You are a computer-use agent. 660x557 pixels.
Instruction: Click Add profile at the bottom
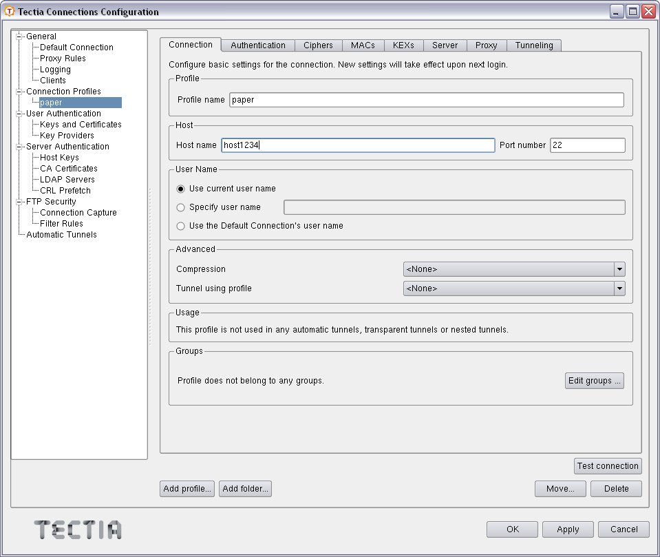[187, 489]
